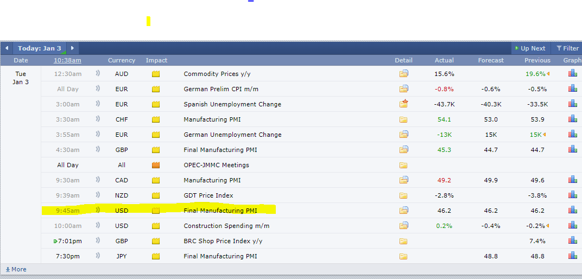
Task: Open detail folder for GDT Price Index
Action: [x=403, y=195]
